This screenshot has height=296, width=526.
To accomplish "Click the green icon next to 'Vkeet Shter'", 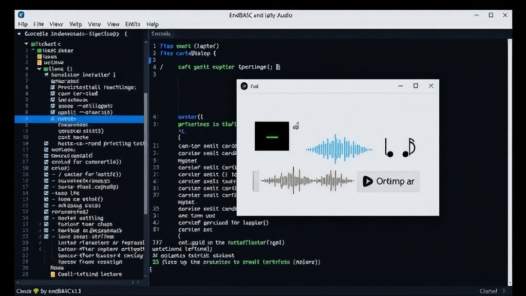I will (x=39, y=50).
